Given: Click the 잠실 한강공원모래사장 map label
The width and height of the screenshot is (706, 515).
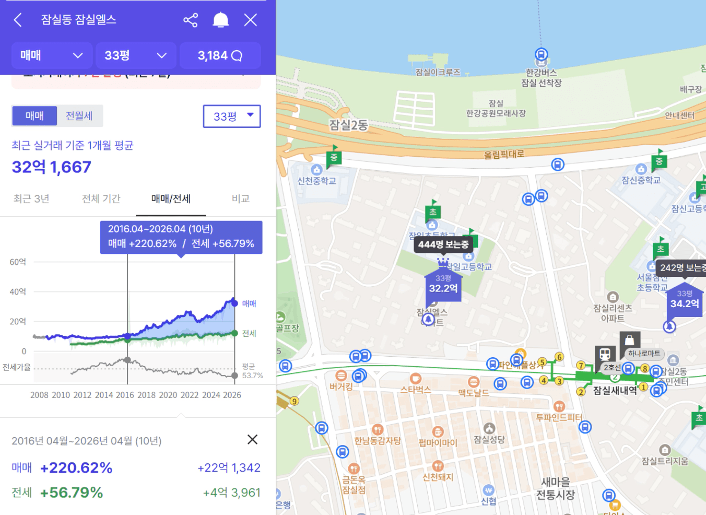Looking at the screenshot, I should click(x=496, y=109).
